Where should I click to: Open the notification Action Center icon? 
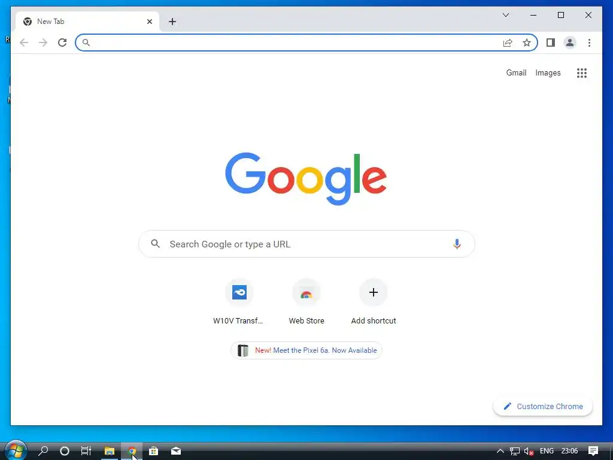click(x=593, y=451)
